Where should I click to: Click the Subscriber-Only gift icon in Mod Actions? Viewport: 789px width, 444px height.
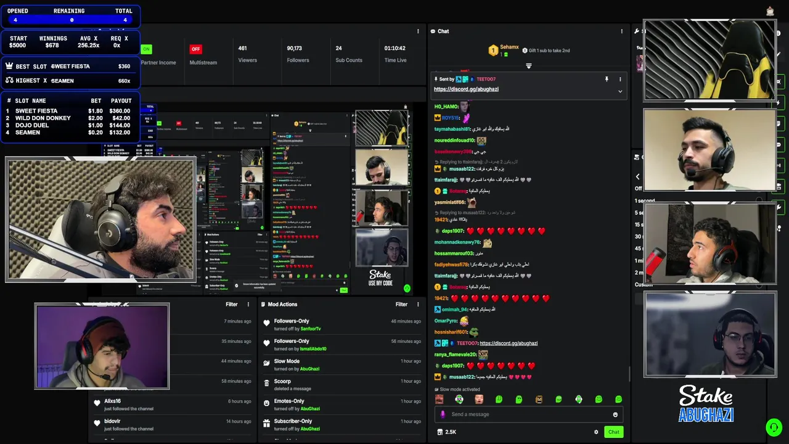pyautogui.click(x=267, y=424)
